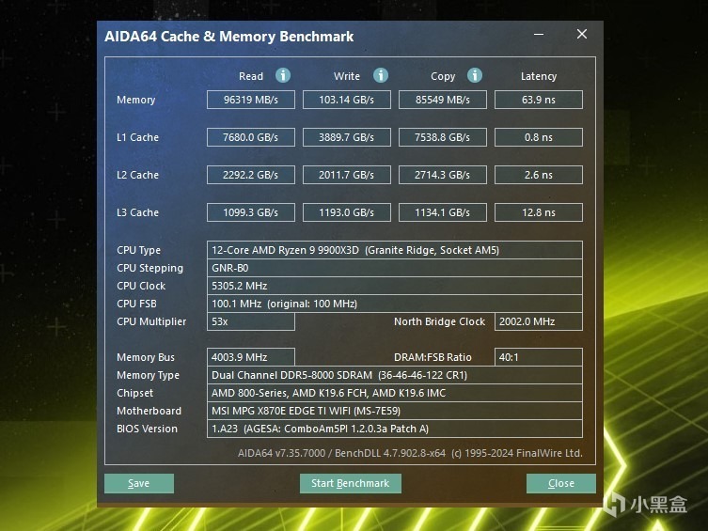Select the Memory Latency value 63.9 ns
Image resolution: width=708 pixels, height=531 pixels.
click(539, 100)
